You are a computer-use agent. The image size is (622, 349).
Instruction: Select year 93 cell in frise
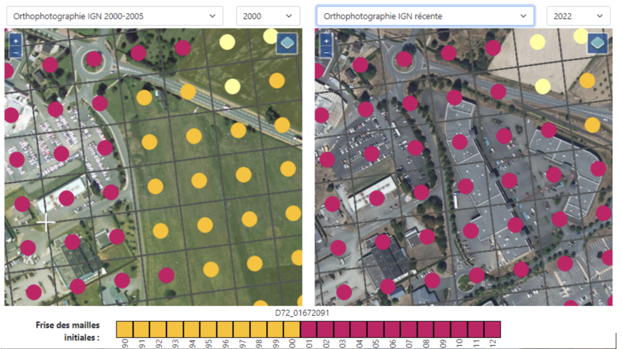point(175,329)
